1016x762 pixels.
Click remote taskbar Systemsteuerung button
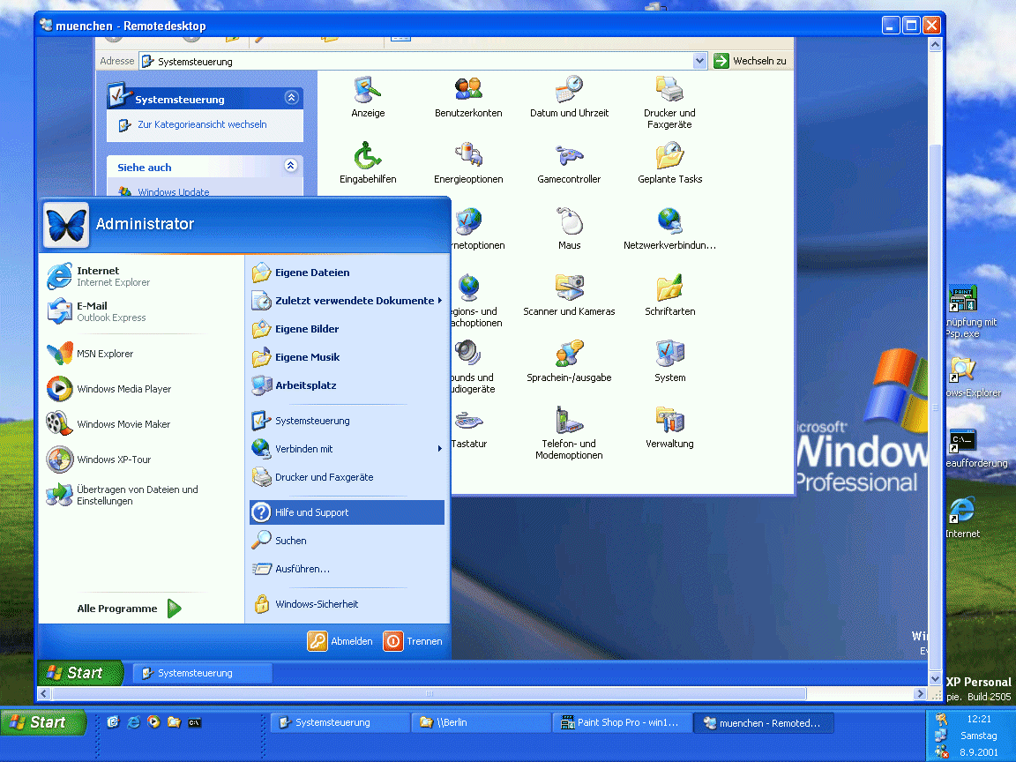pyautogui.click(x=202, y=673)
